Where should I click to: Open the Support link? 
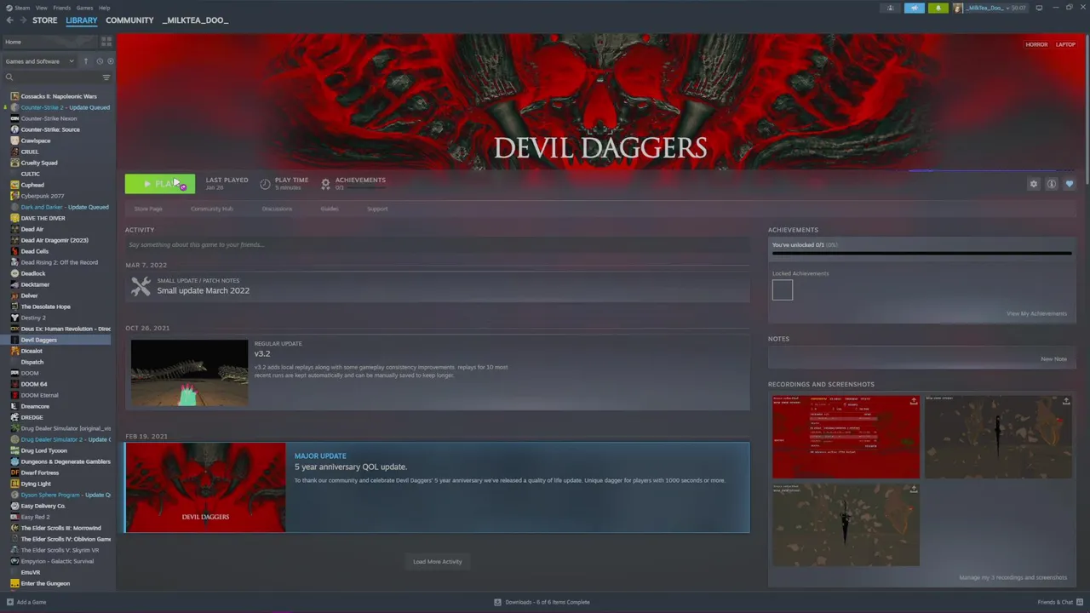[x=377, y=209]
